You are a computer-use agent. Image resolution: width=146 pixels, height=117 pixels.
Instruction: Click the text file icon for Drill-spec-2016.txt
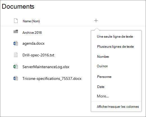(x=16, y=55)
